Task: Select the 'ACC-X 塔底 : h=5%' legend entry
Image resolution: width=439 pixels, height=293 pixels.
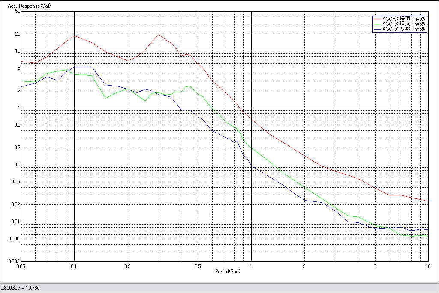Action: [x=403, y=24]
